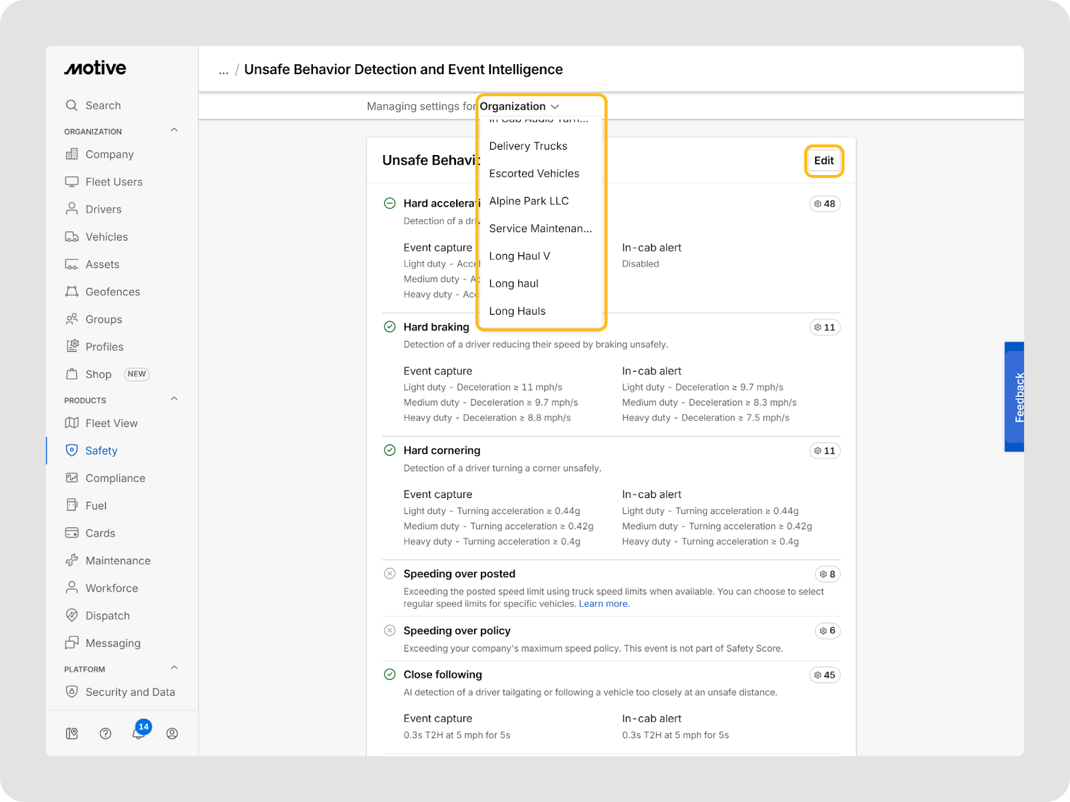Open the Feedback side tab

click(1014, 397)
